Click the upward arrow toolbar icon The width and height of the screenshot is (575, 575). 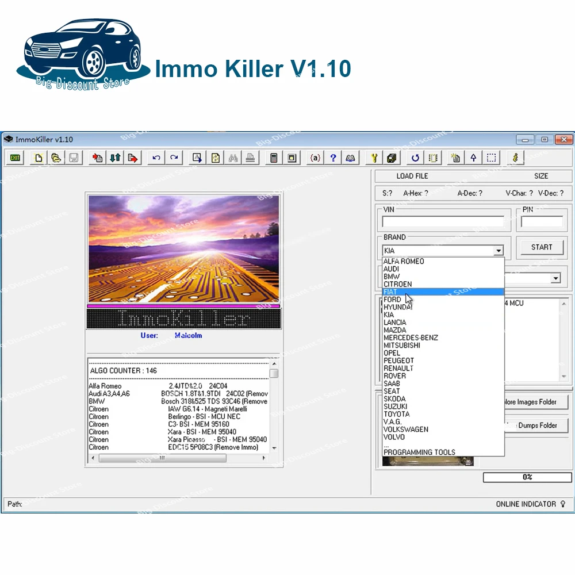[x=473, y=158]
